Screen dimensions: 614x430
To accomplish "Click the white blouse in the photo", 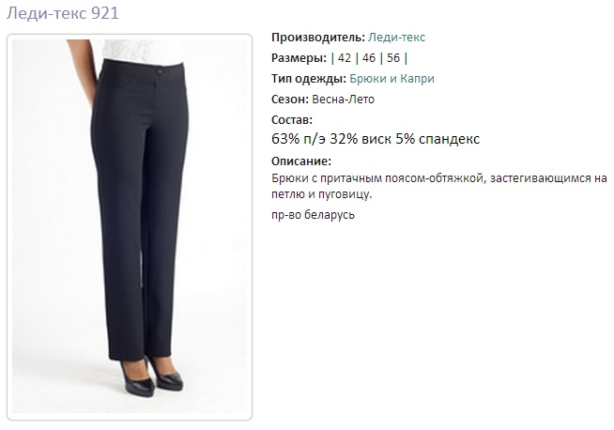I will [143, 51].
